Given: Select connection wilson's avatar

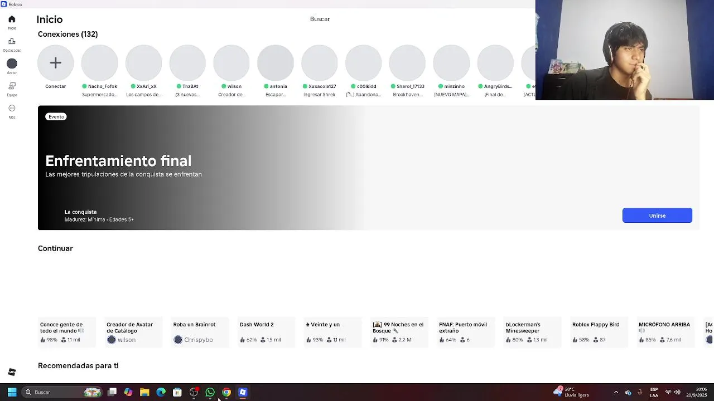Looking at the screenshot, I should 231,63.
